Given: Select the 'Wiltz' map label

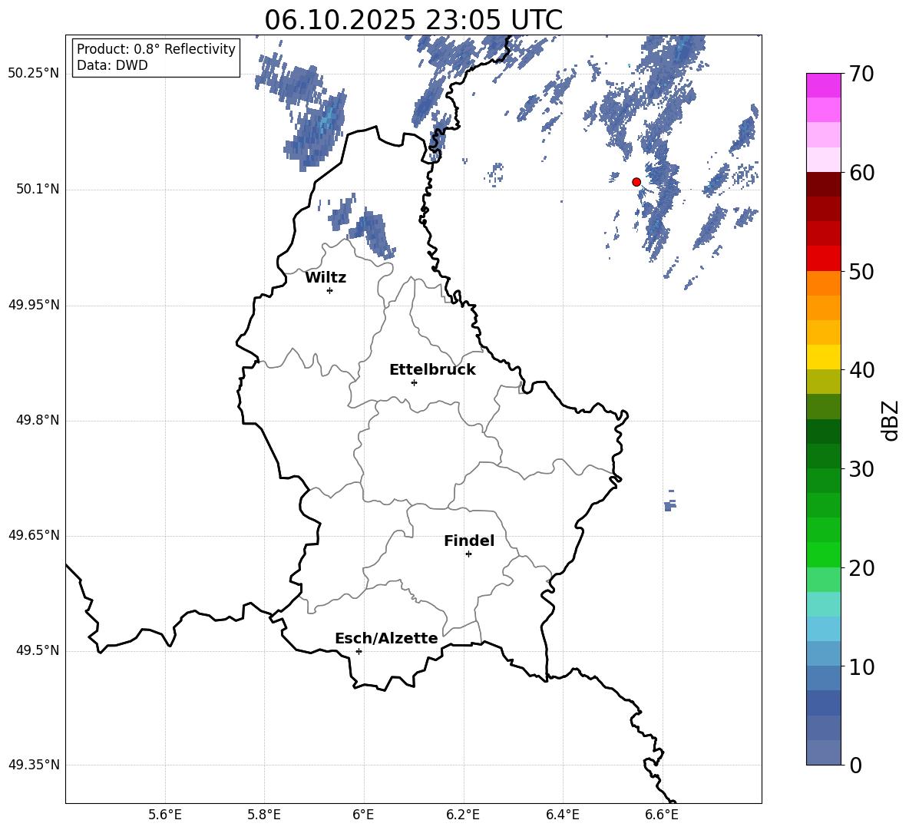Looking at the screenshot, I should [x=326, y=278].
